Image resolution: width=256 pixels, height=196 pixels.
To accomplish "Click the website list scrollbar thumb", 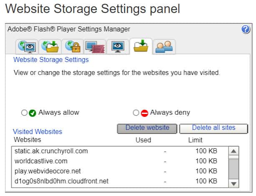I will click(233, 169).
